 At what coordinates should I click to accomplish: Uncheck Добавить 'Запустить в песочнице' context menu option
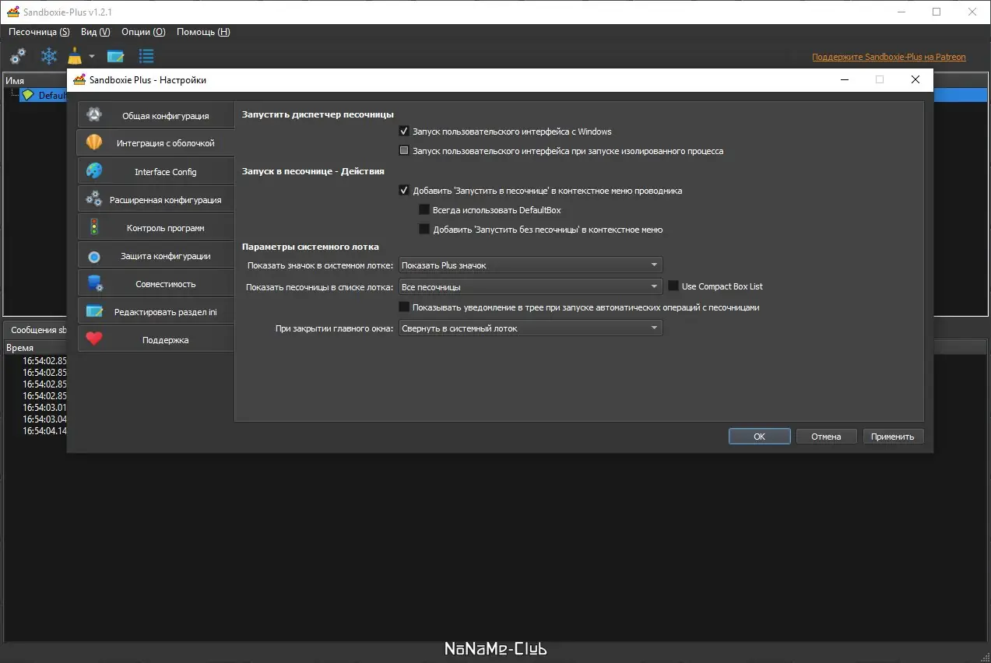[403, 191]
